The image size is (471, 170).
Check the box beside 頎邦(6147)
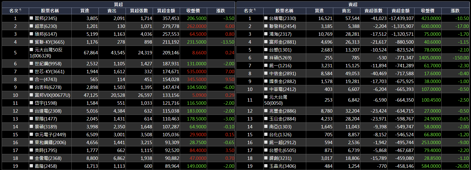tap(31, 34)
